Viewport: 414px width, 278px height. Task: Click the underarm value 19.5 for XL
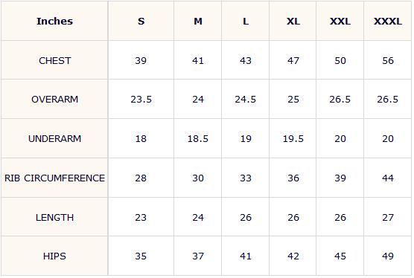(x=293, y=138)
